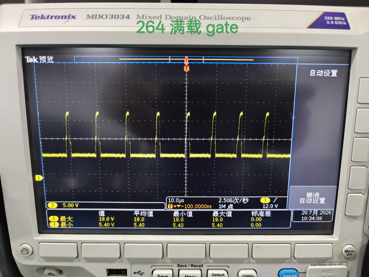
Task: Tap the 自动设置 side menu title
Action: (323, 73)
